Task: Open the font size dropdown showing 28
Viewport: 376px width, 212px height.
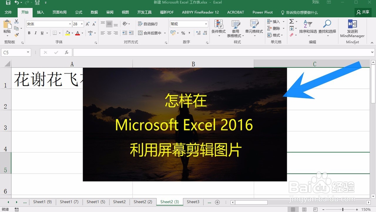Action: [82, 24]
